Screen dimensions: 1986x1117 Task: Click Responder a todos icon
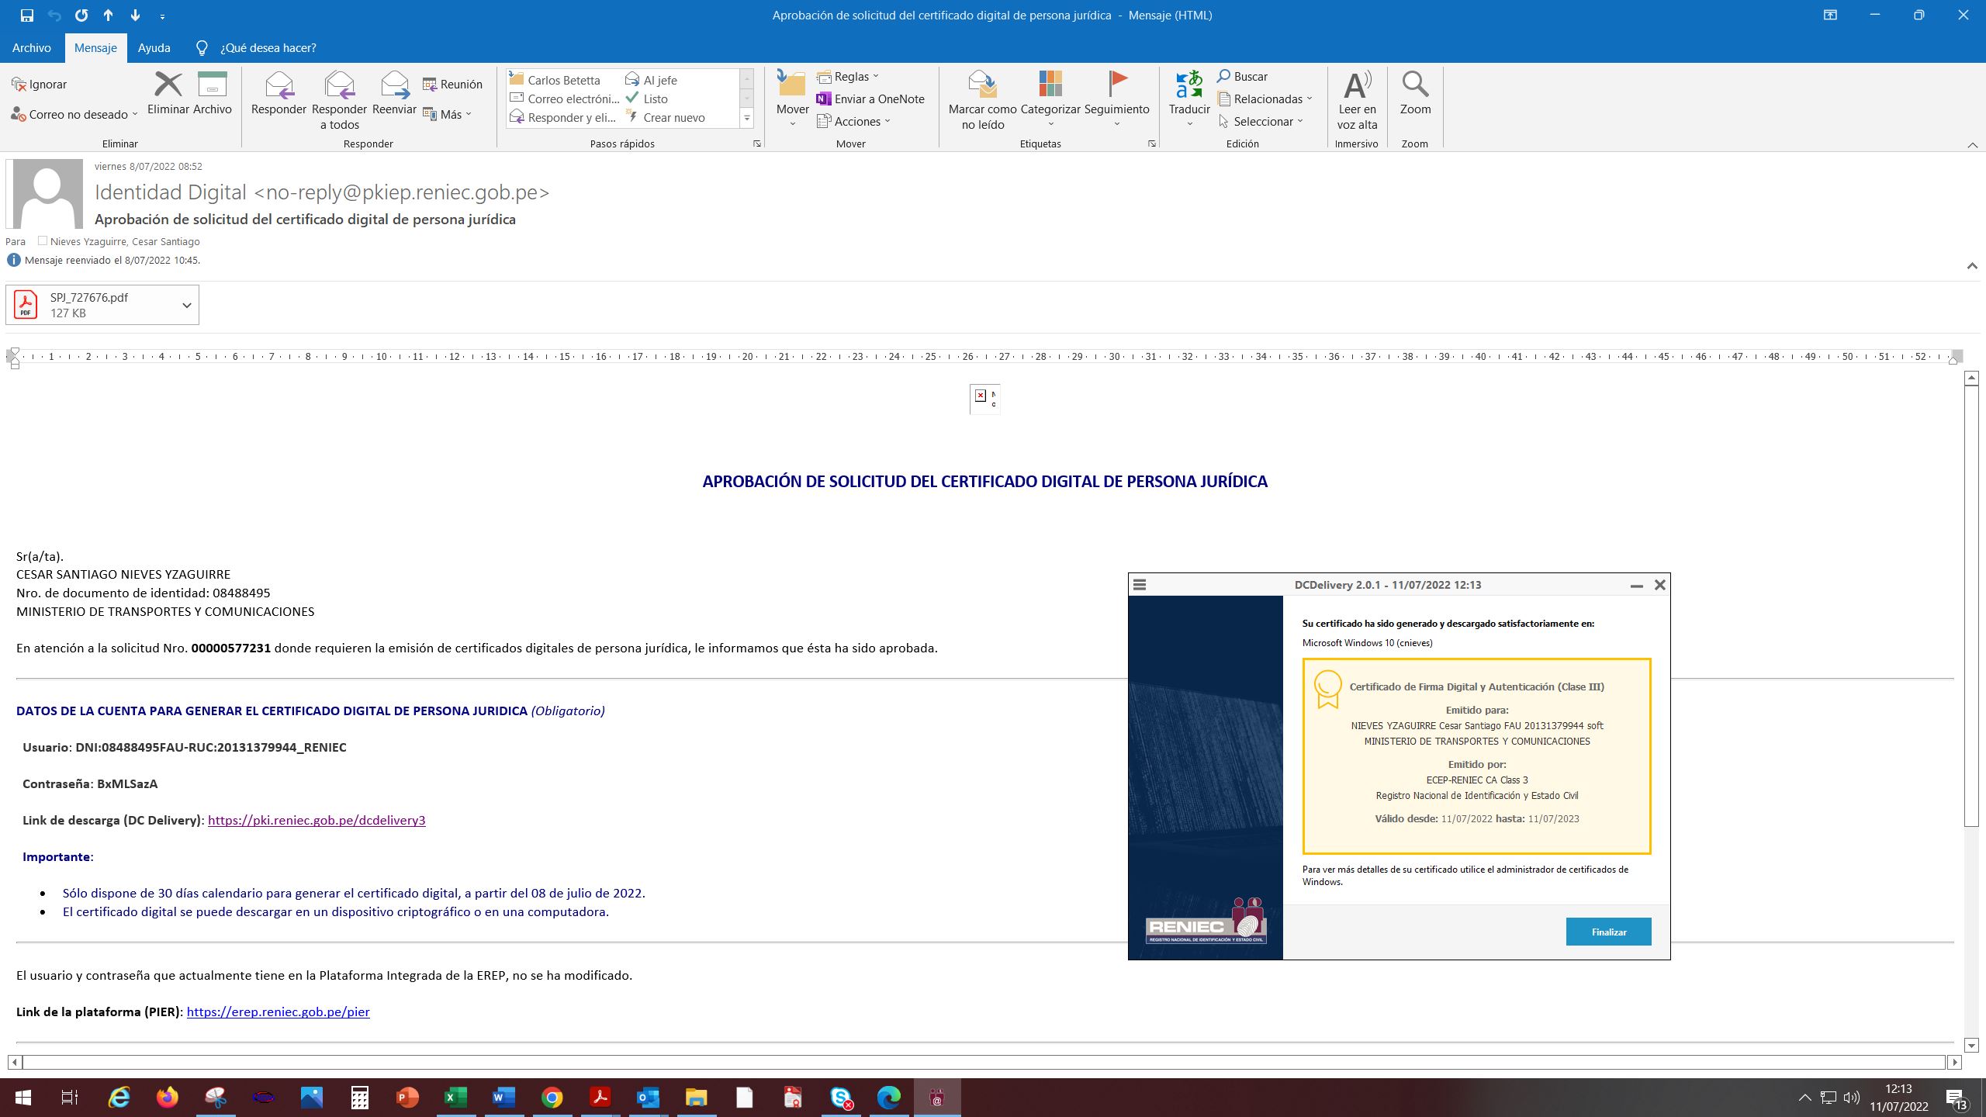point(339,85)
